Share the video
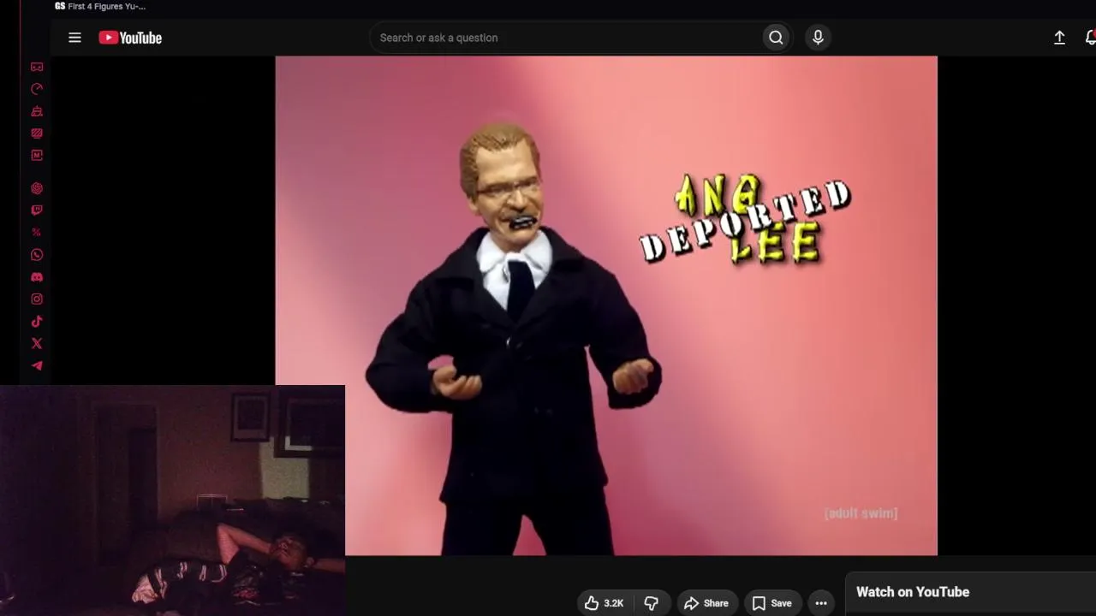The width and height of the screenshot is (1096, 616). point(706,603)
